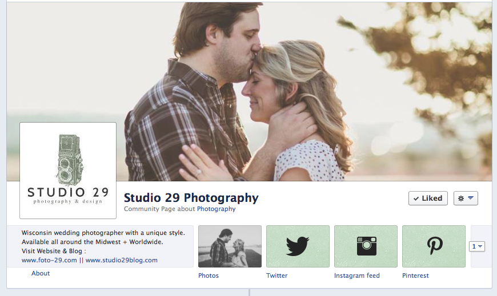Open the About link
This screenshot has width=497, height=296.
41,273
